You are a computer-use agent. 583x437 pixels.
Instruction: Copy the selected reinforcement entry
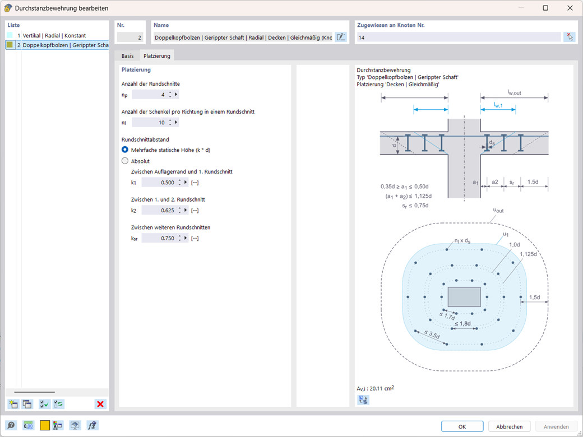tap(27, 404)
